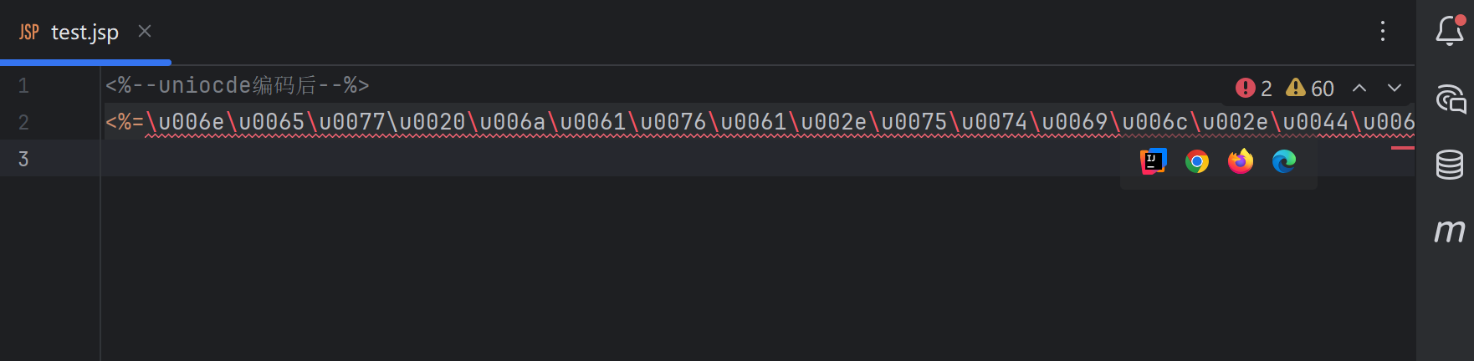Viewport: 1474px width, 361px height.
Task: Click the JSP file icon on the tab
Action: click(29, 32)
